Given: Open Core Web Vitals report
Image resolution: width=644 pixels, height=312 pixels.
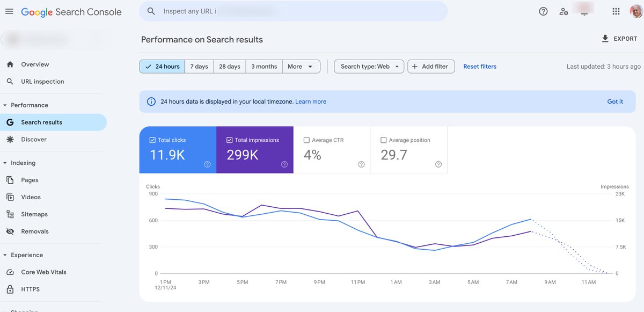Looking at the screenshot, I should [43, 272].
